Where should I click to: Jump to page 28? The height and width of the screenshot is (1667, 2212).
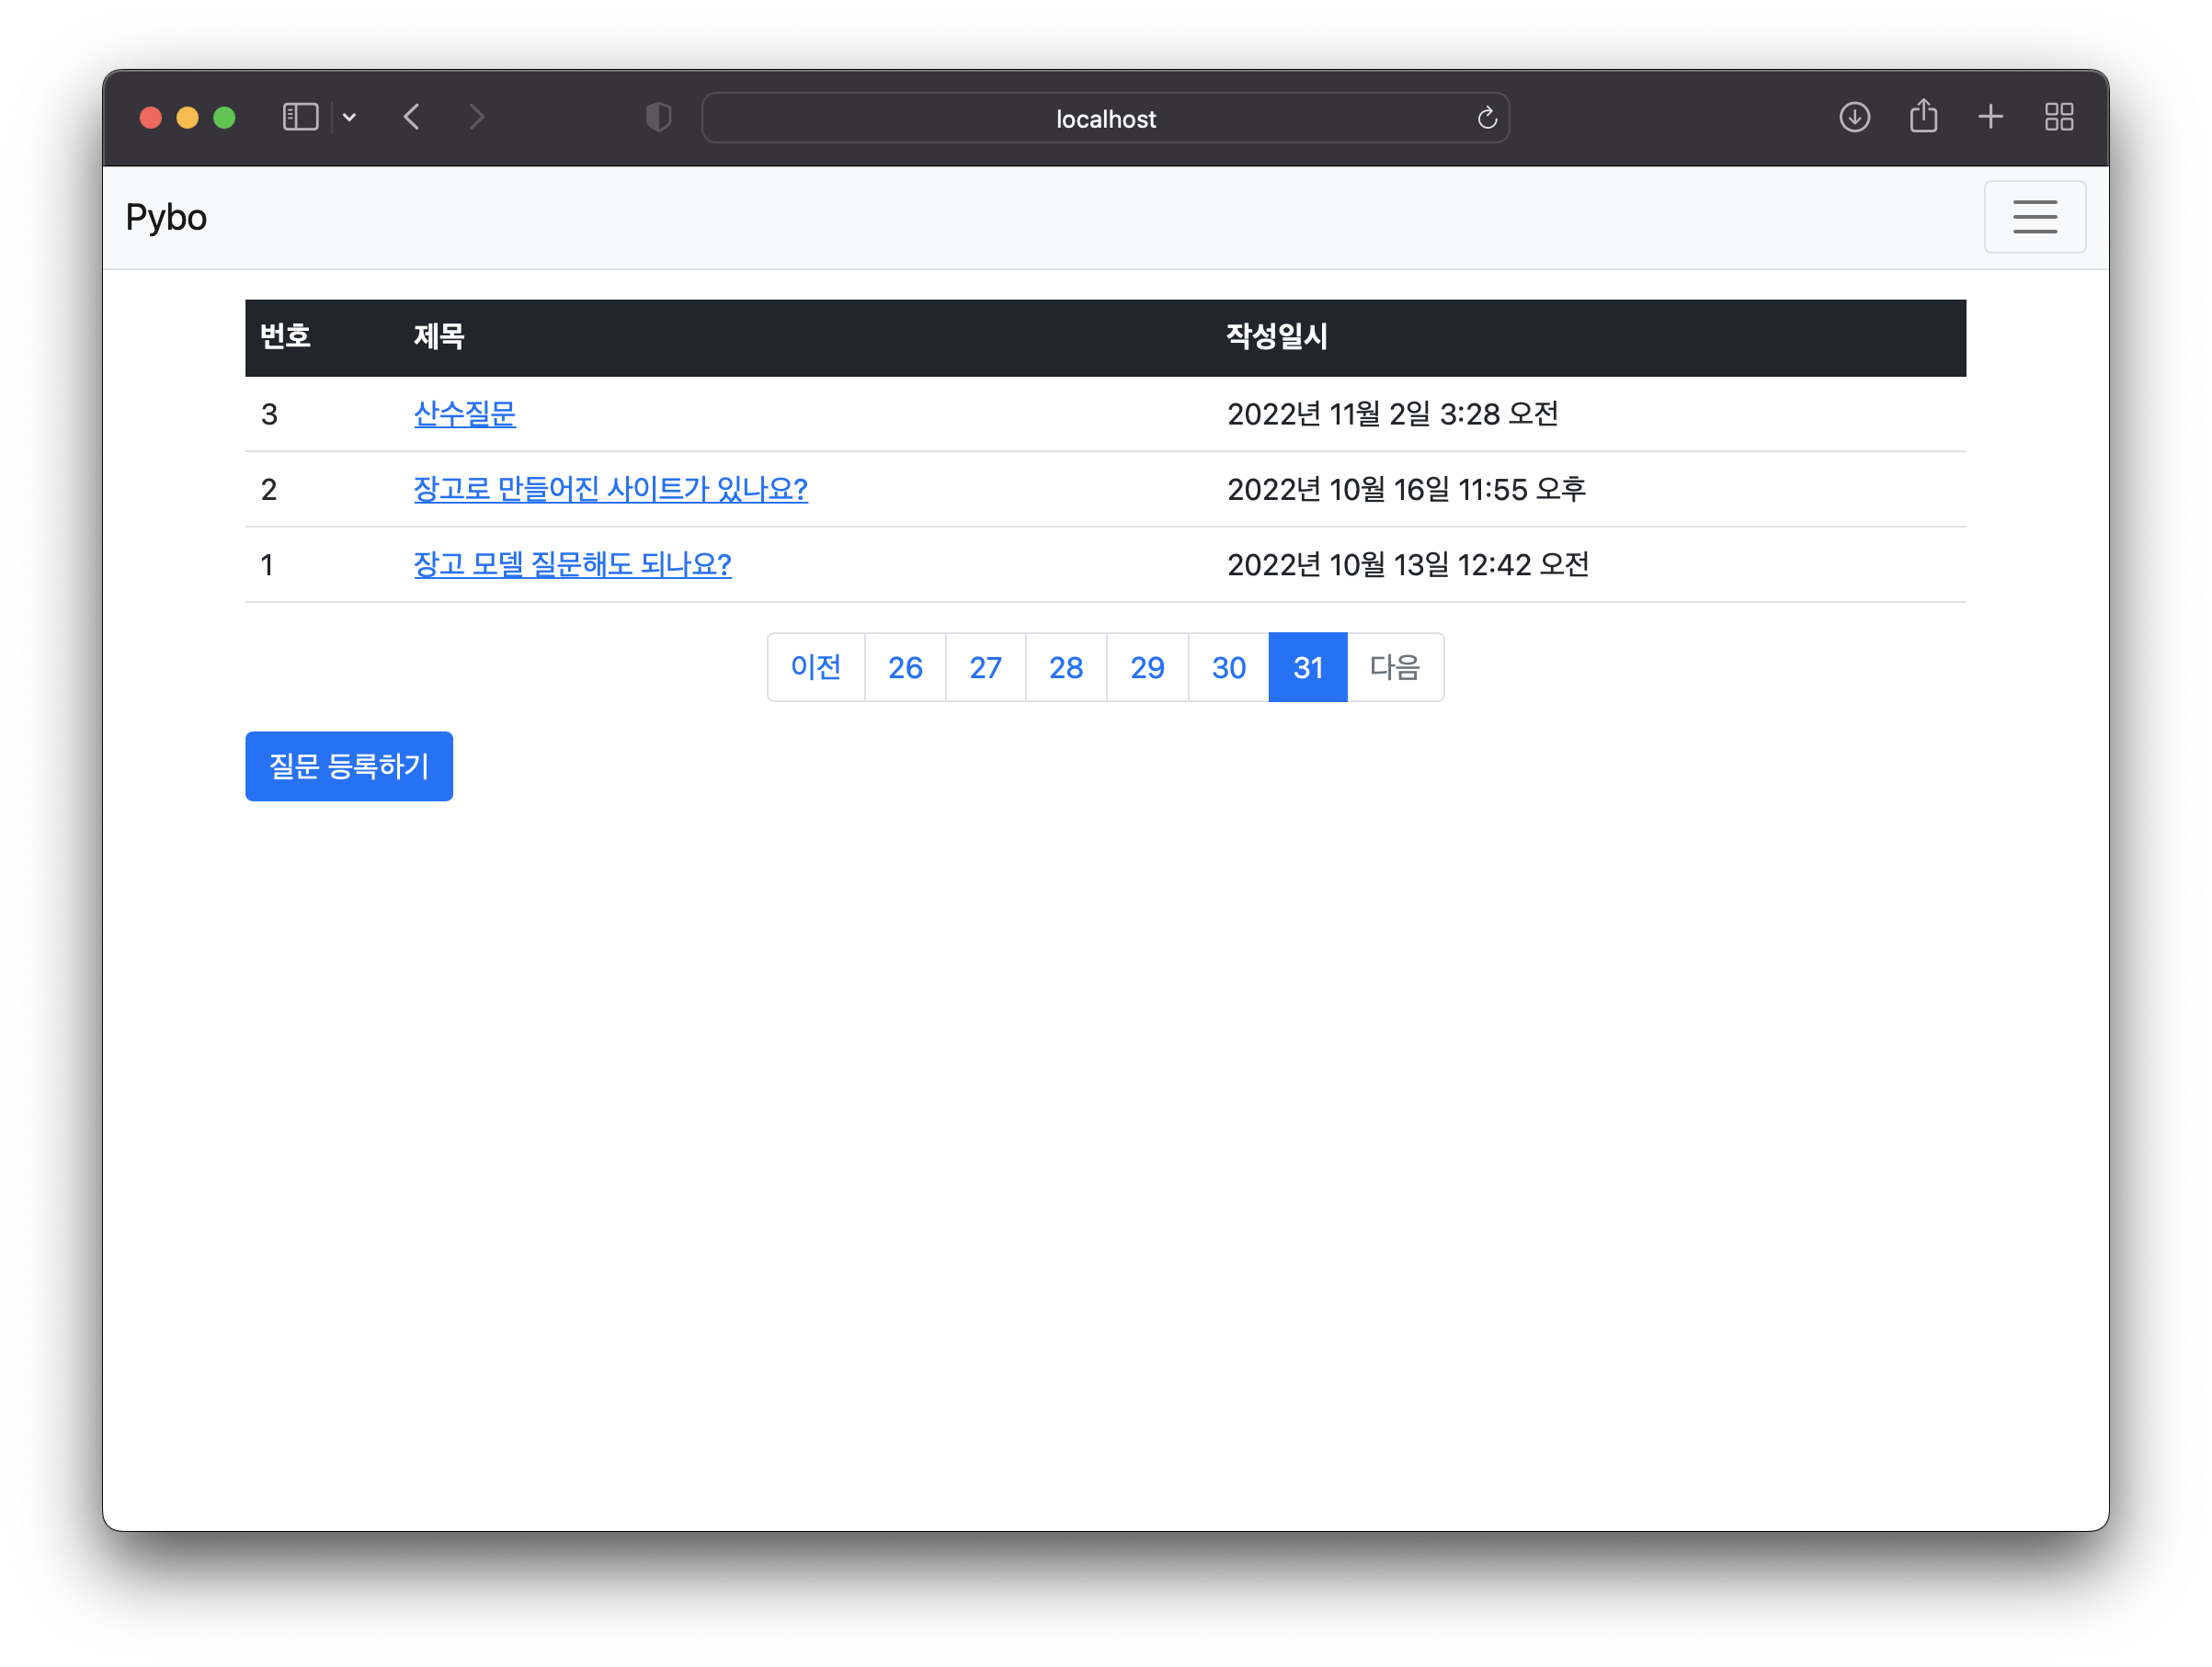[x=1066, y=667]
